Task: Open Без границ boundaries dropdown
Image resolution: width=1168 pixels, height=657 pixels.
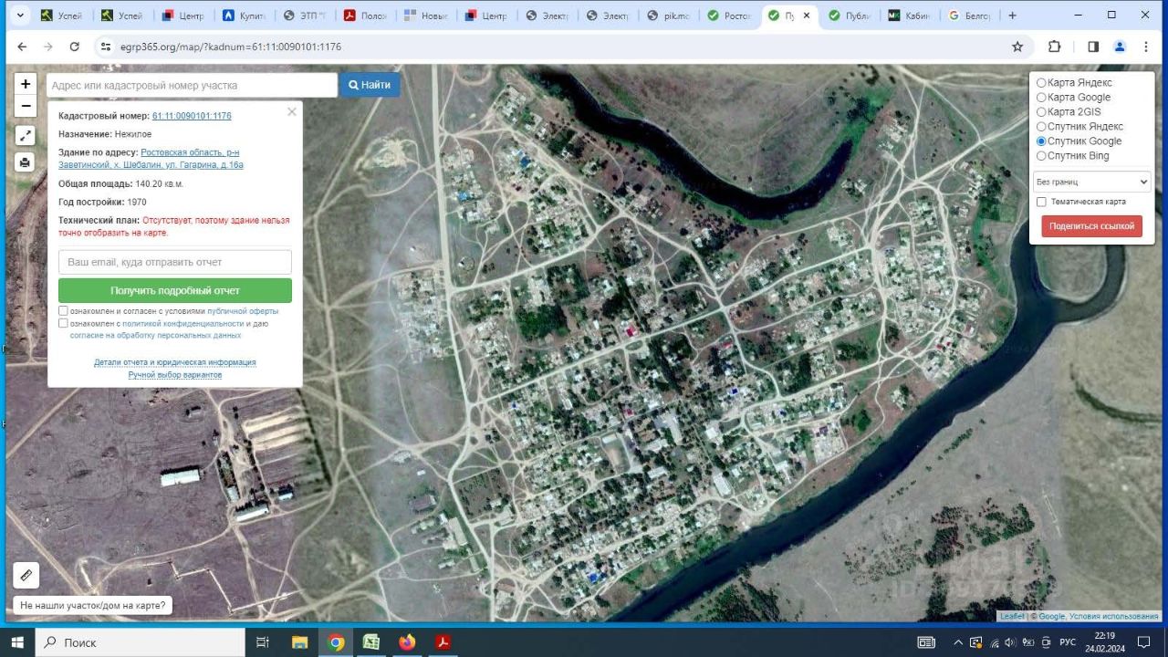Action: coord(1091,182)
